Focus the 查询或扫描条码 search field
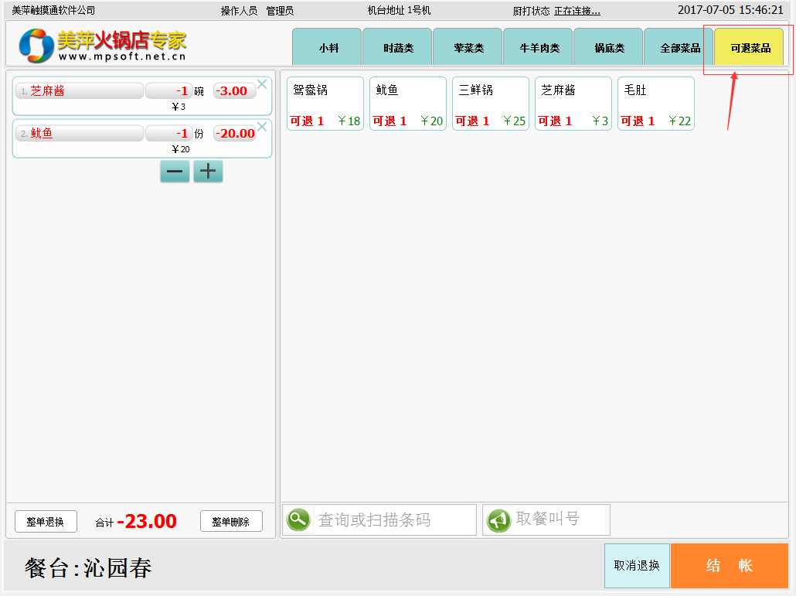 [394, 519]
